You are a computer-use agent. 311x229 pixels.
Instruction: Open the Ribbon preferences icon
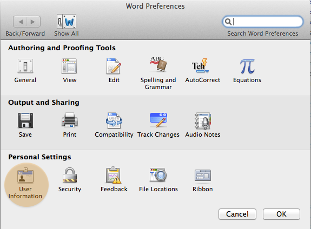[x=203, y=175]
